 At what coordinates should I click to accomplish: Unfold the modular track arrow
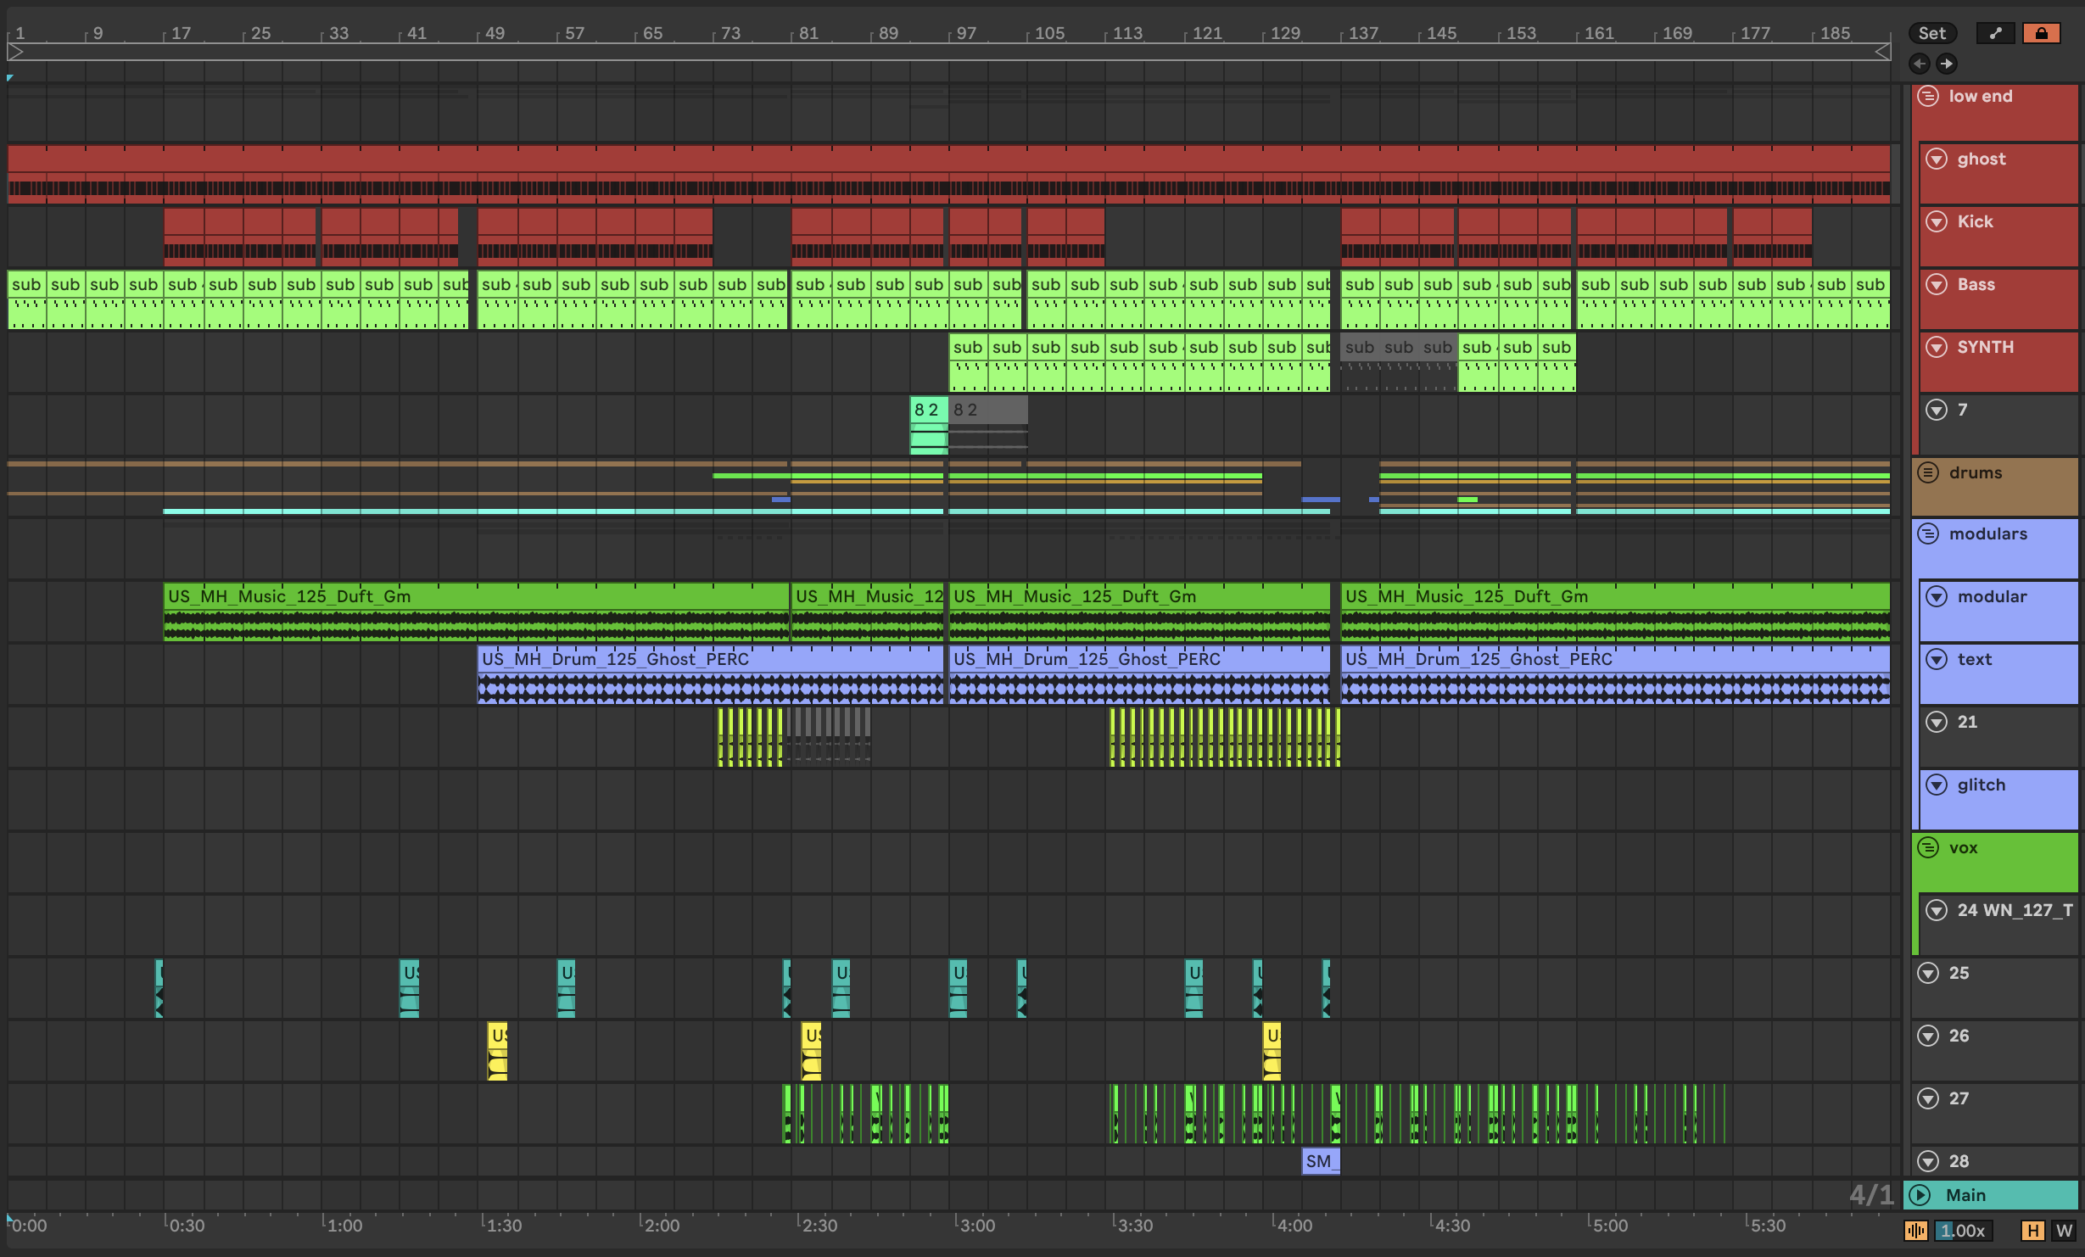[1937, 596]
